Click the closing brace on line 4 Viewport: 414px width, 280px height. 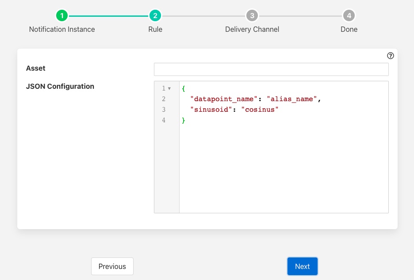coord(184,120)
